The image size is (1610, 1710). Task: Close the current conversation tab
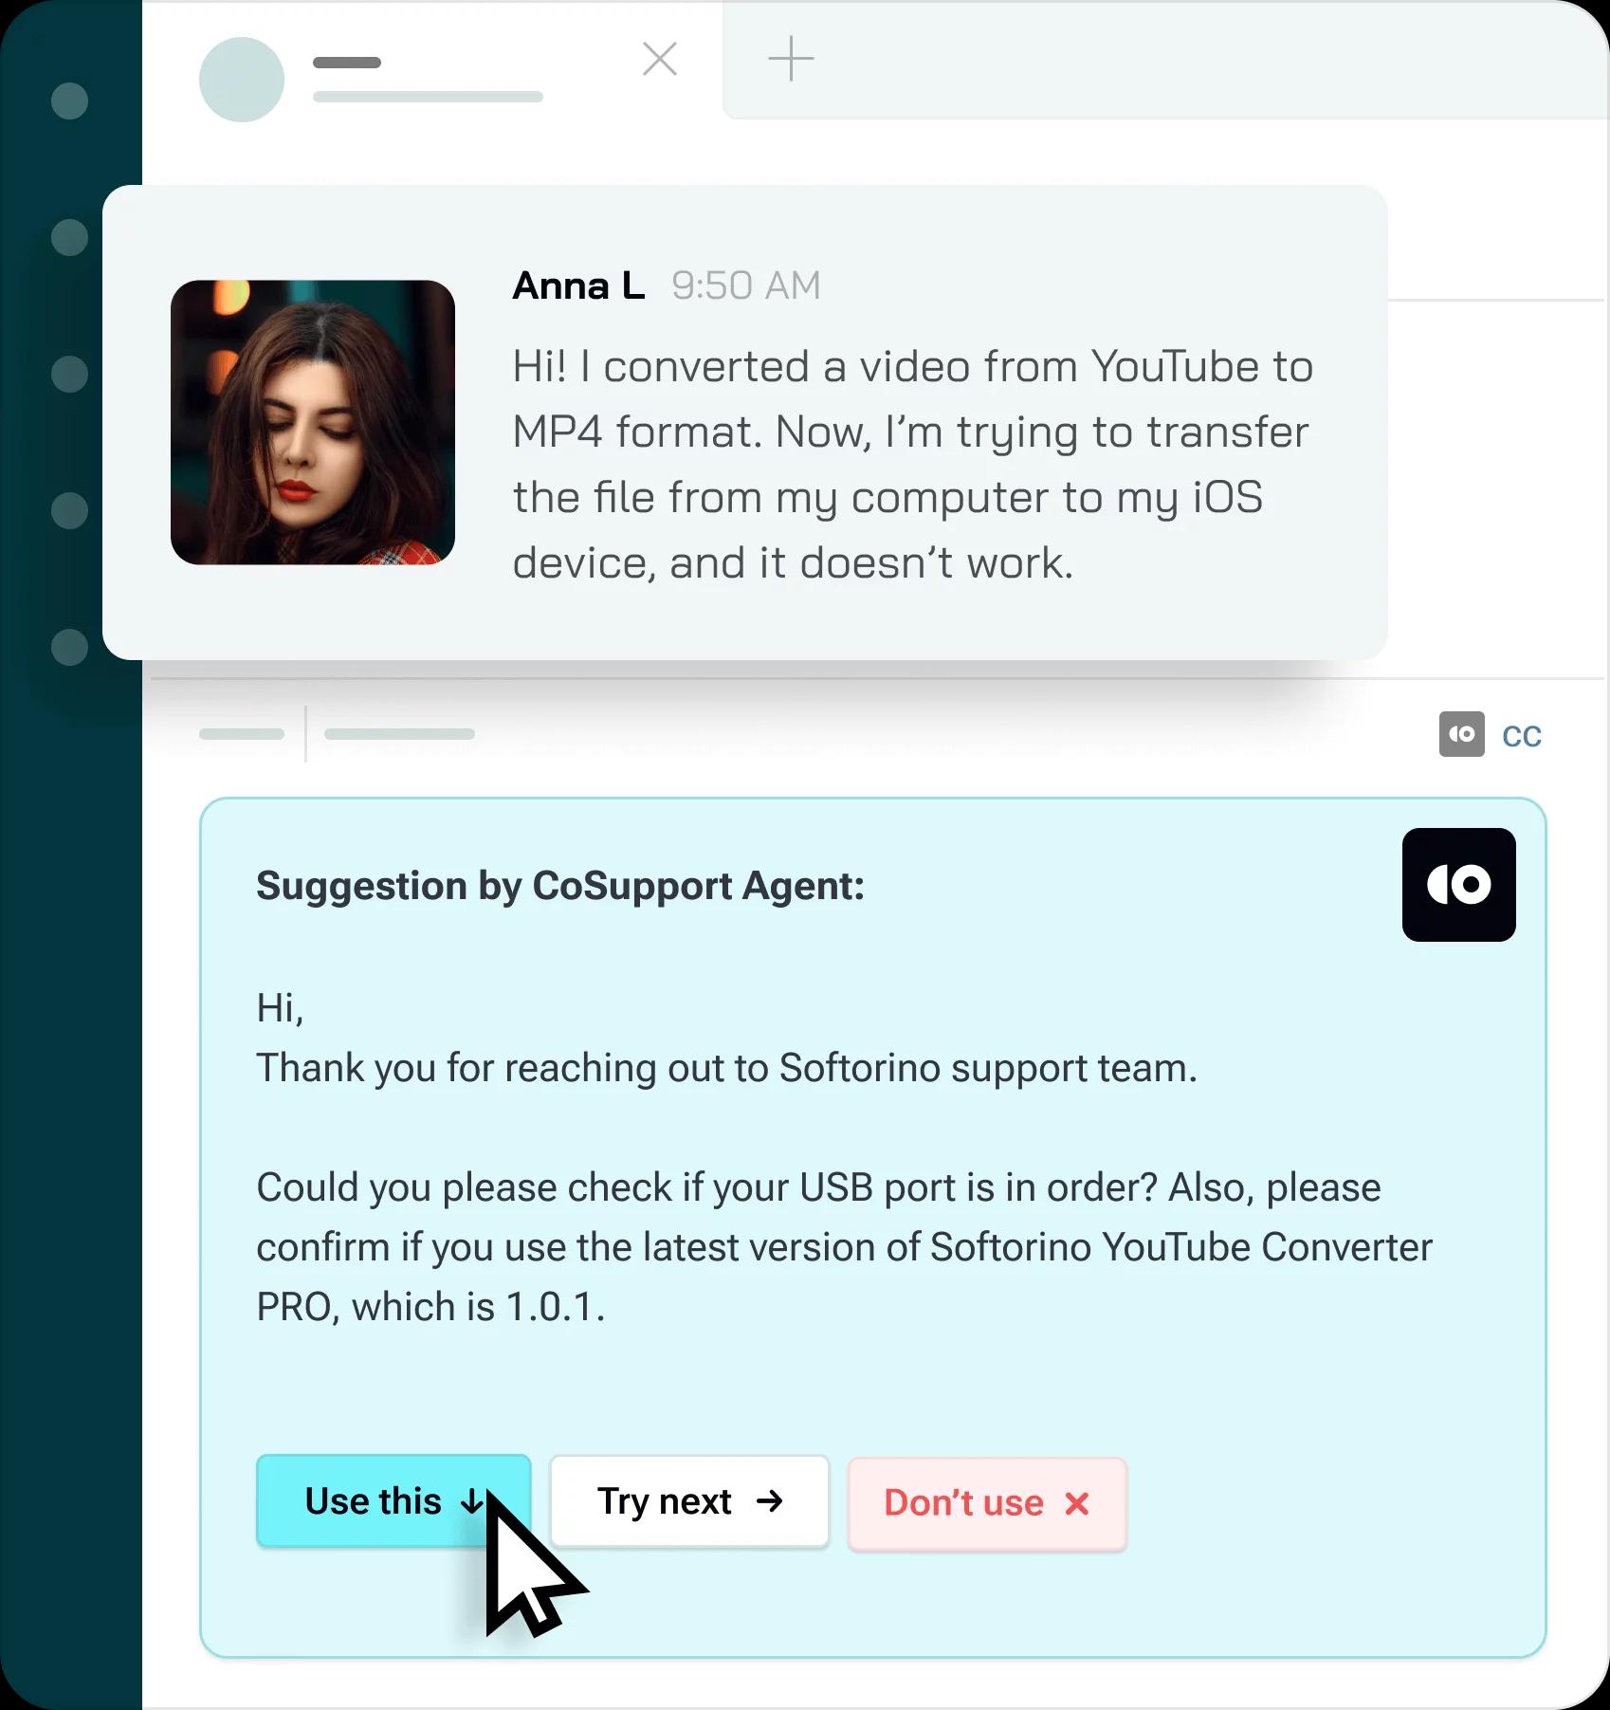coord(660,59)
